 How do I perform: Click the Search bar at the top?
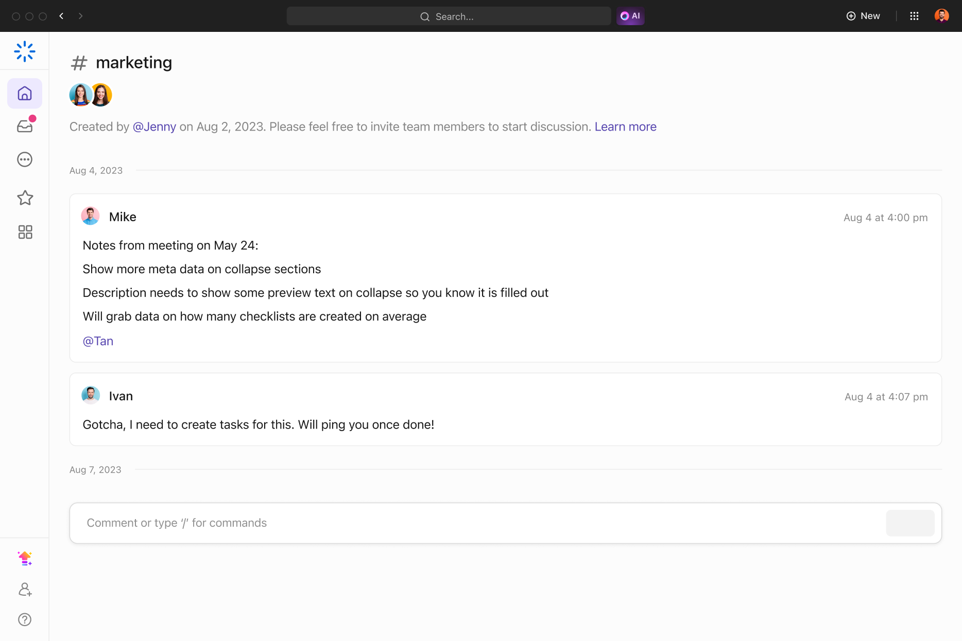[x=448, y=16]
